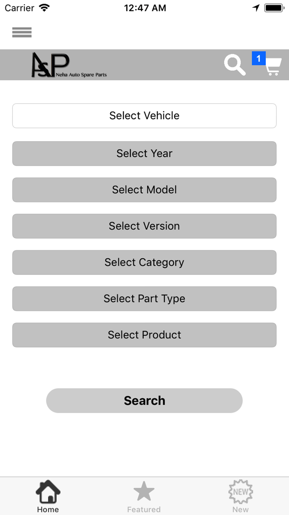Tap the Featured star icon

click(144, 491)
